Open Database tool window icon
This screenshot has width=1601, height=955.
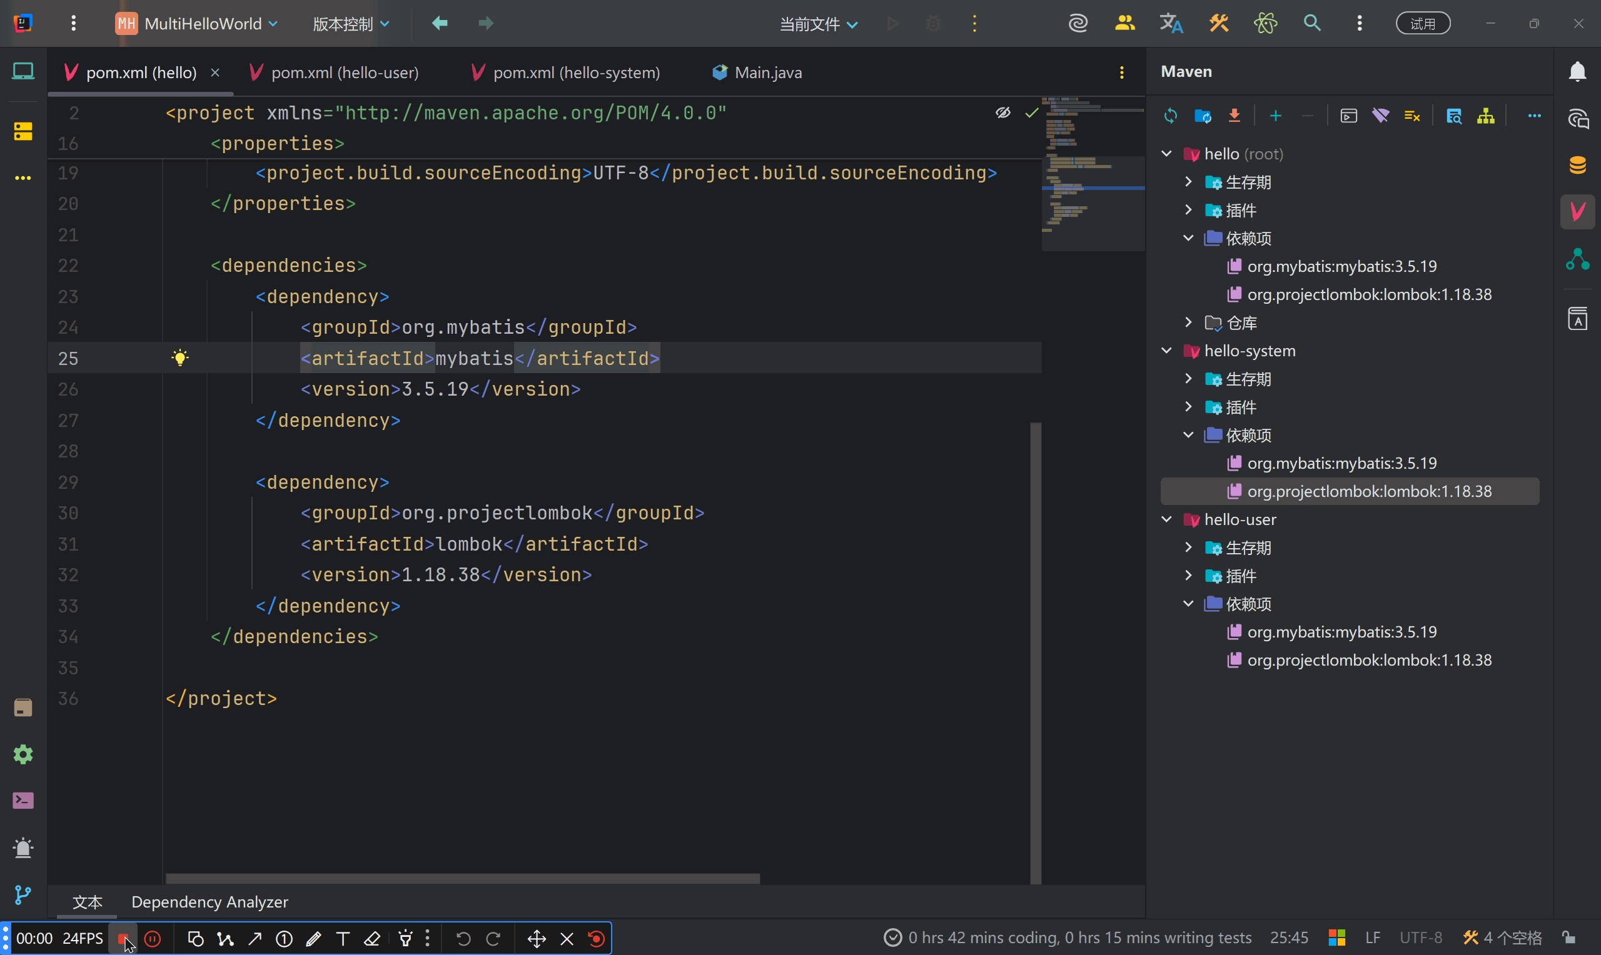tap(1577, 165)
